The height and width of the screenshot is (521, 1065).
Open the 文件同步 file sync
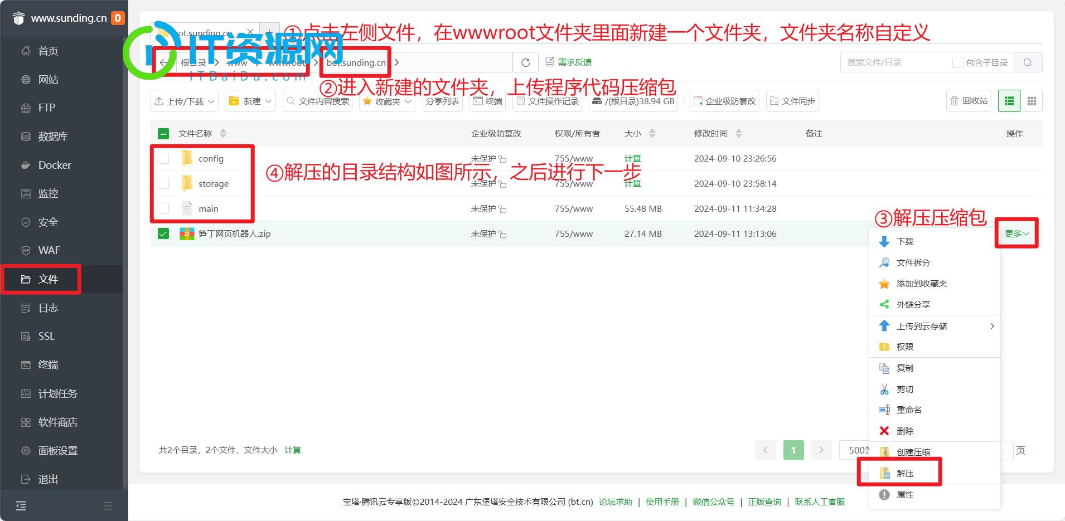pos(792,101)
